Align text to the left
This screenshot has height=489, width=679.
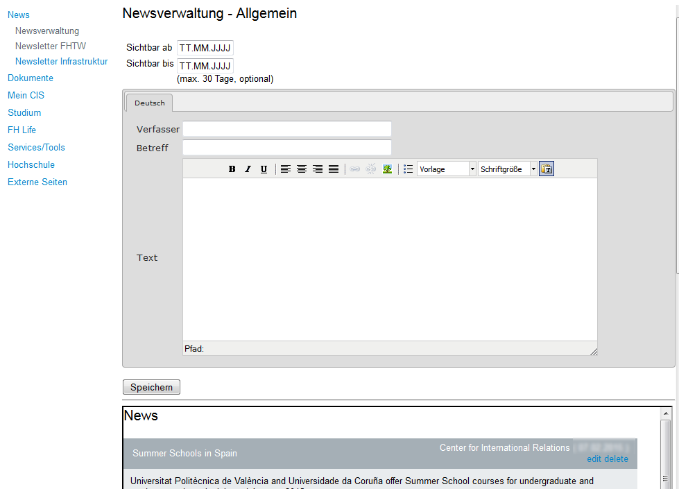pos(286,169)
